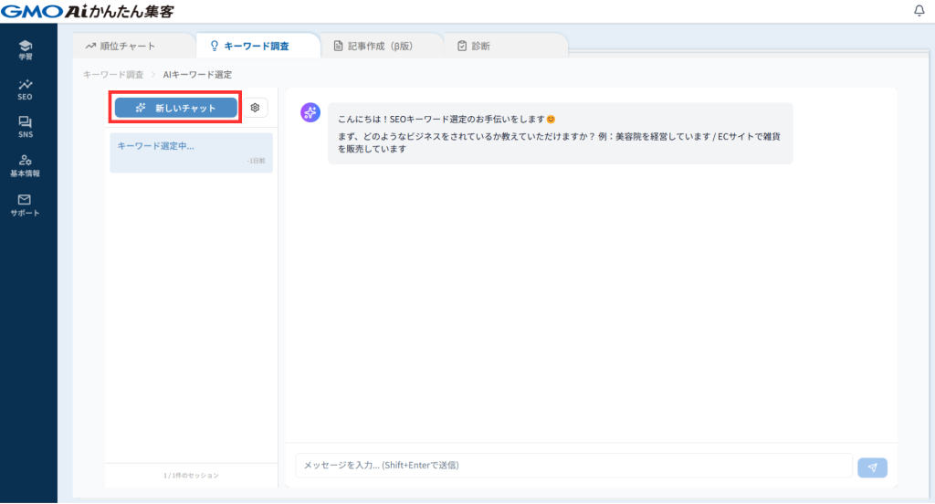Open サポート in the sidebar
The height and width of the screenshot is (504, 935).
(25, 205)
